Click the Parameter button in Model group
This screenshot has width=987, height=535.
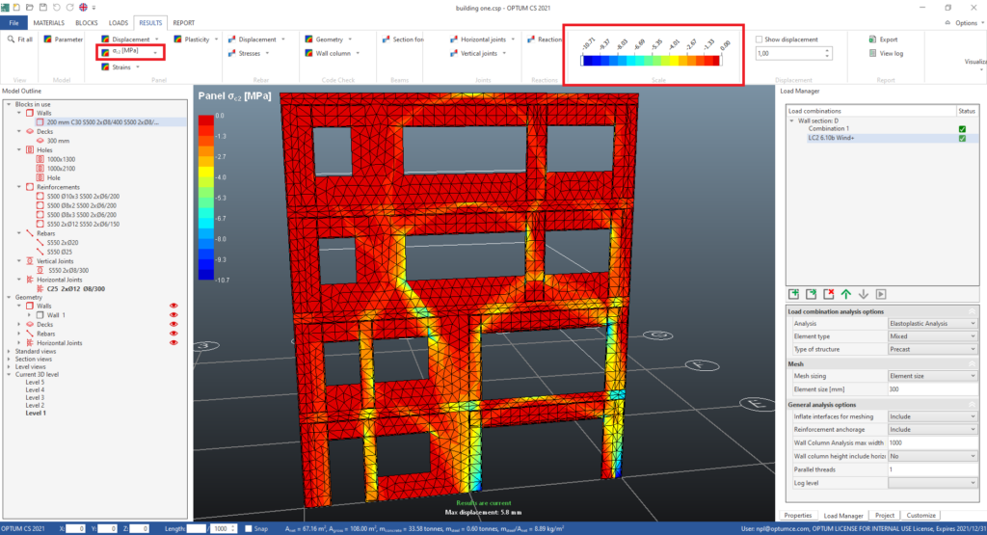click(x=64, y=40)
